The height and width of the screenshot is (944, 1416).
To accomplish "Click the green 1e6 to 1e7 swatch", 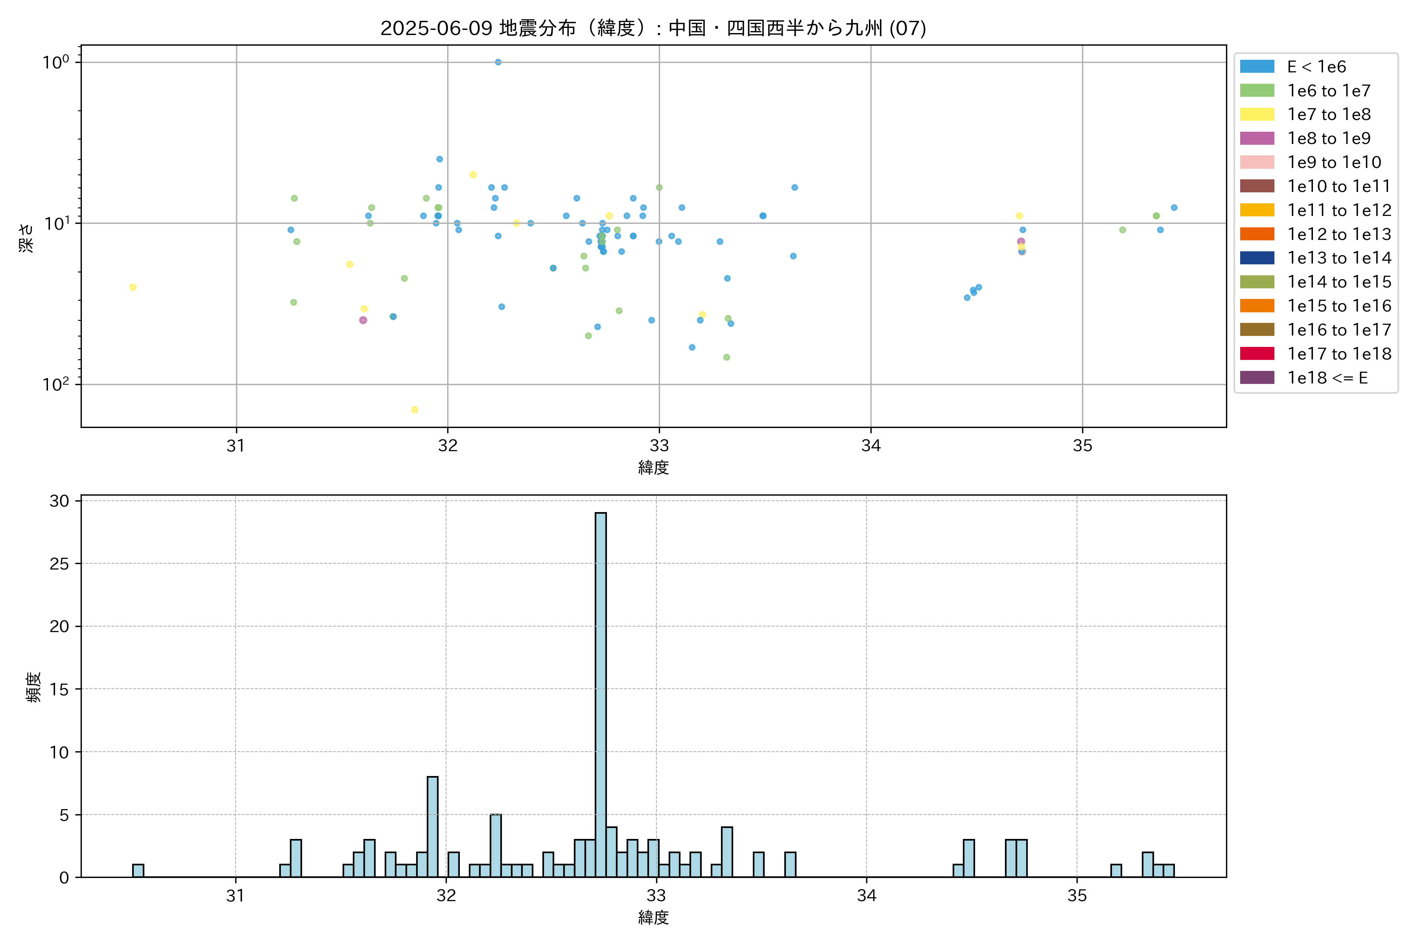I will (x=1256, y=90).
